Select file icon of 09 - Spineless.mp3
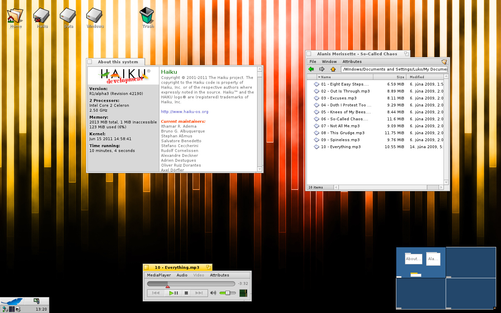Screen dimensions: 501x313 317,140
